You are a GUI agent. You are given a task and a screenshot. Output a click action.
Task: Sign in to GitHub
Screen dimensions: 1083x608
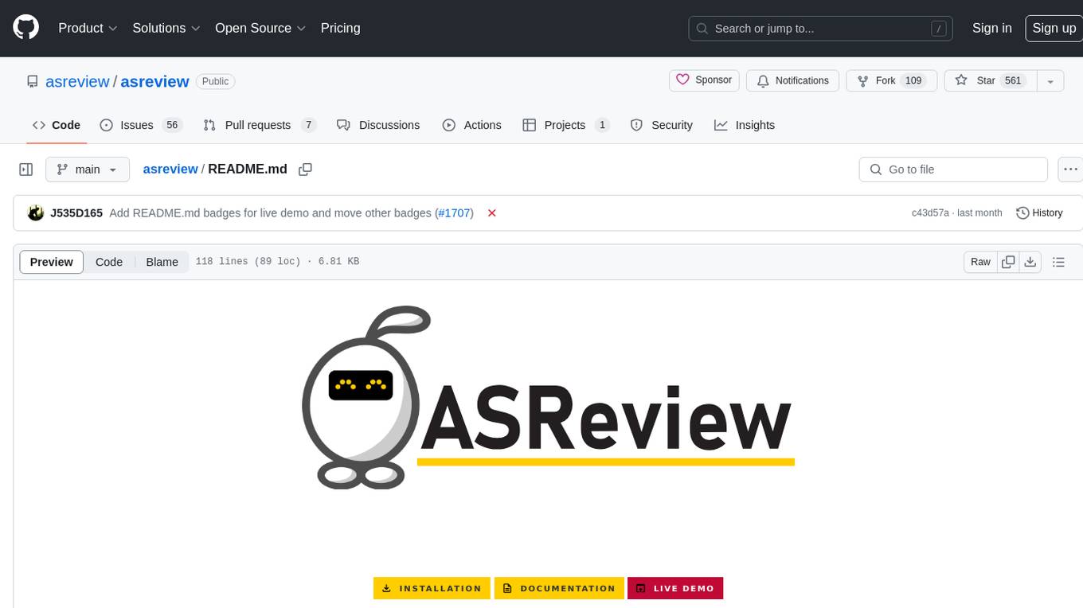pyautogui.click(x=991, y=28)
